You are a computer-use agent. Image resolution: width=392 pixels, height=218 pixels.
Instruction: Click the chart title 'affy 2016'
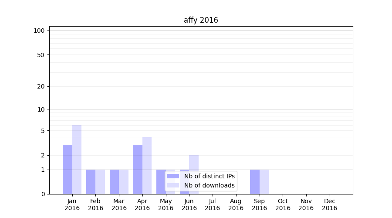point(201,20)
